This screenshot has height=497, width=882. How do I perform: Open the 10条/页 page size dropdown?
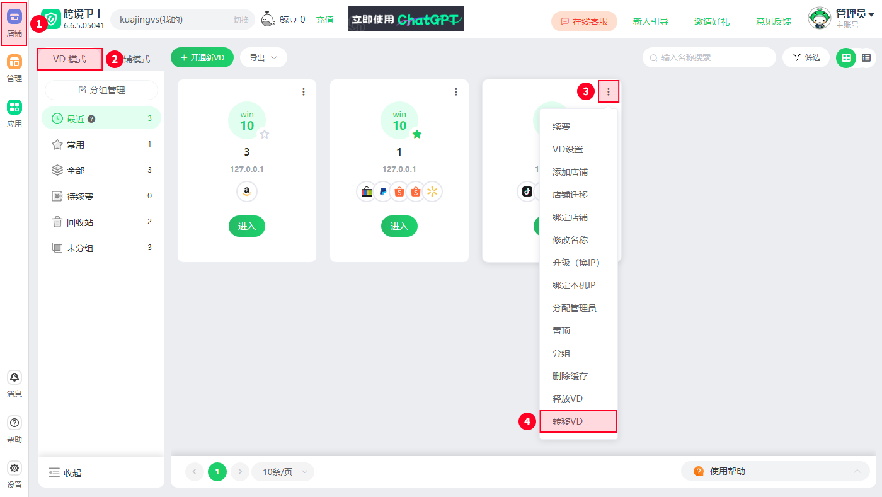click(x=283, y=472)
